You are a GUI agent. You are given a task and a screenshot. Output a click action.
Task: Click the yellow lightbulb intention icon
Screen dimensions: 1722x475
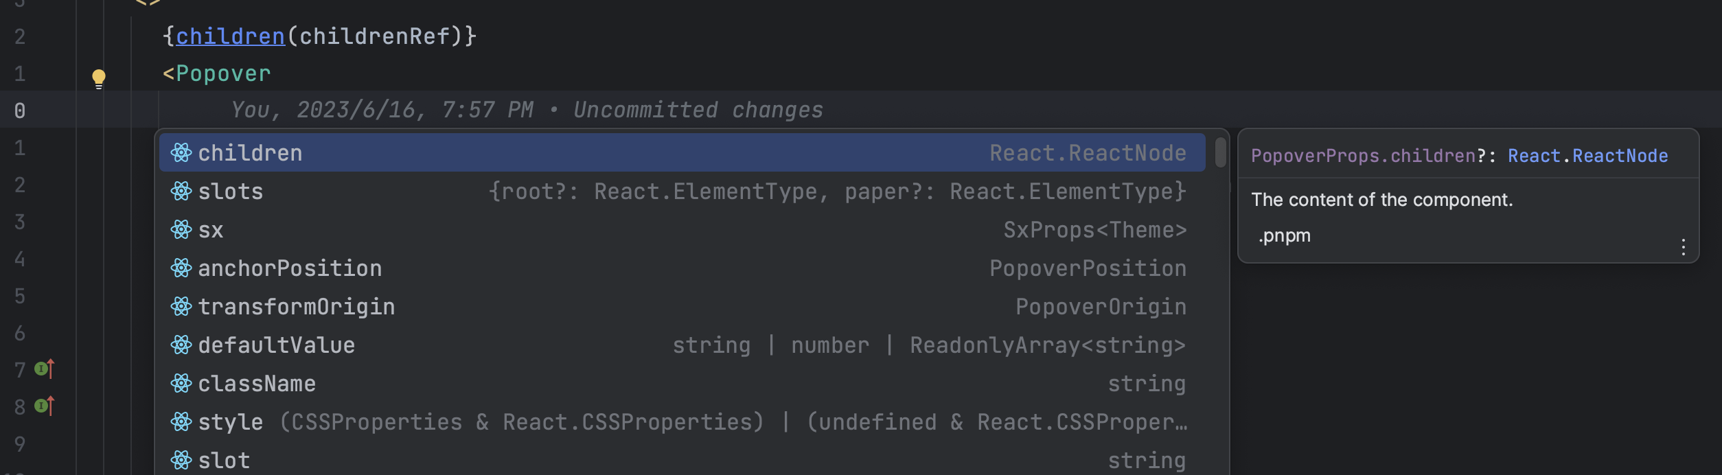point(98,78)
